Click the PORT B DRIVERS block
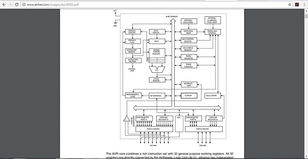This screenshot has height=159, width=308. 204,129
